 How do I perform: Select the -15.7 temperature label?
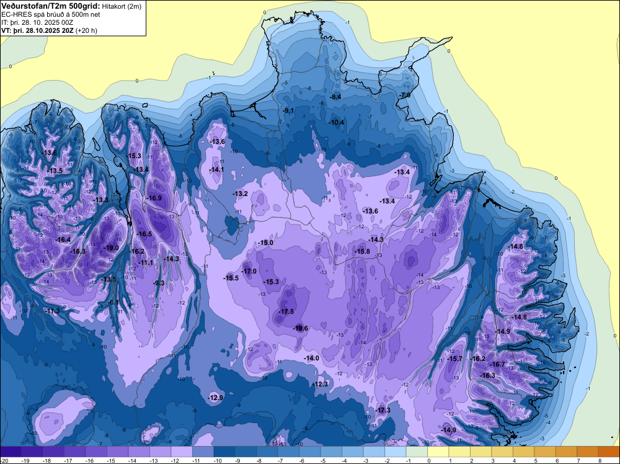click(454, 359)
